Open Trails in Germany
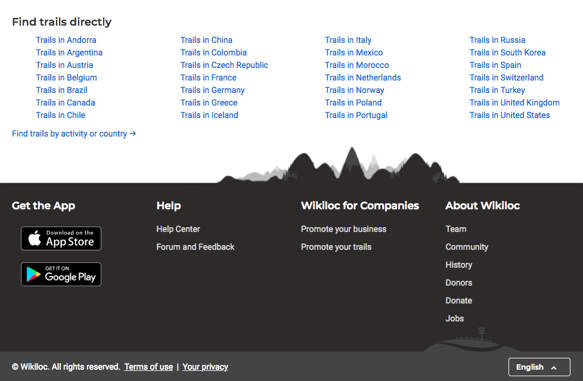 pyautogui.click(x=212, y=90)
